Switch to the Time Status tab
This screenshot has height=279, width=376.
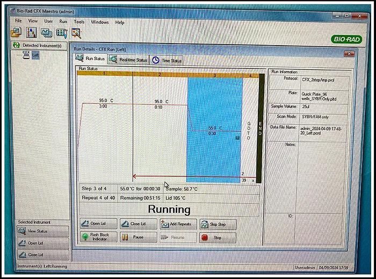pyautogui.click(x=167, y=61)
